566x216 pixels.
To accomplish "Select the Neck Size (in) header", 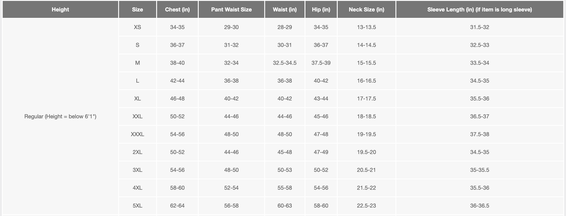I will point(366,10).
